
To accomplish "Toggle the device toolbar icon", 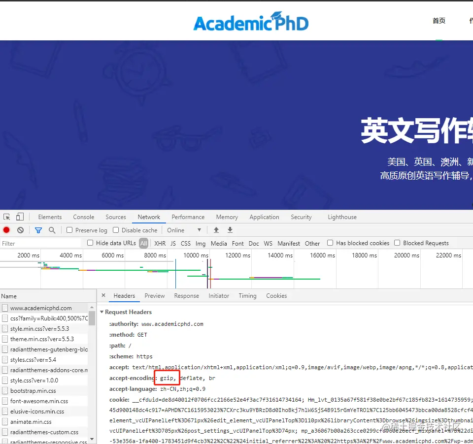I will point(20,217).
